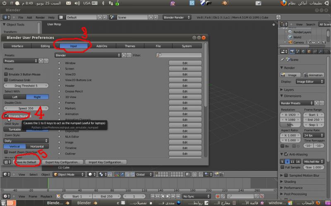The image size is (331, 206).
Task: Click the pin icon beside Scene in Properties
Action: (x=282, y=60)
